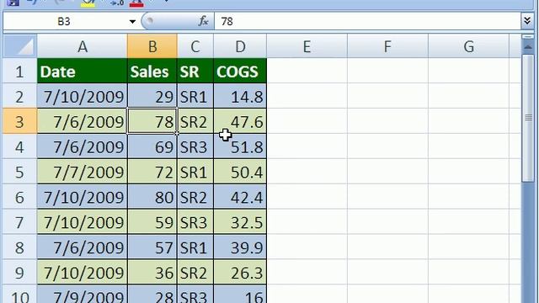This screenshot has height=303, width=539.
Task: Click SR2 cell in row 3
Action: (195, 121)
